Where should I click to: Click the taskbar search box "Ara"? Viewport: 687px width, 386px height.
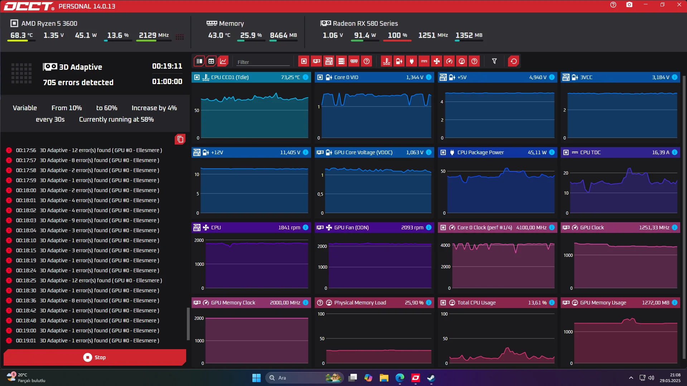(x=305, y=378)
